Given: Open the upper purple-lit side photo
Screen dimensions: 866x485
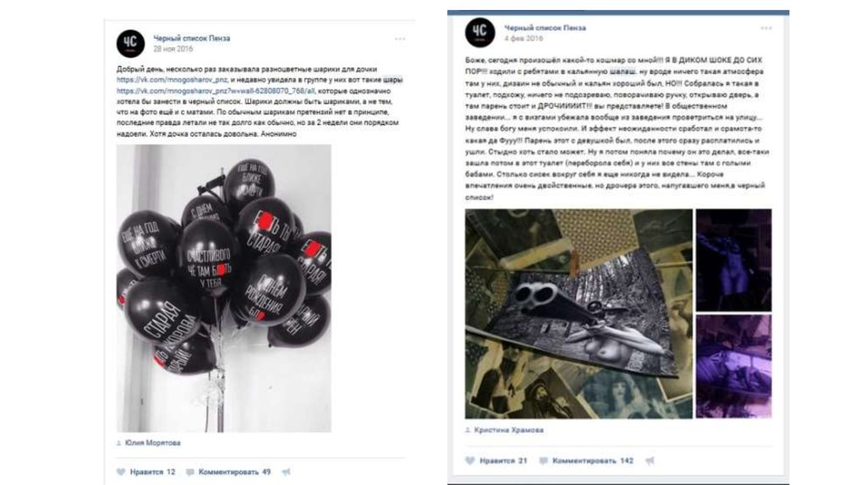Looking at the screenshot, I should click(x=733, y=260).
